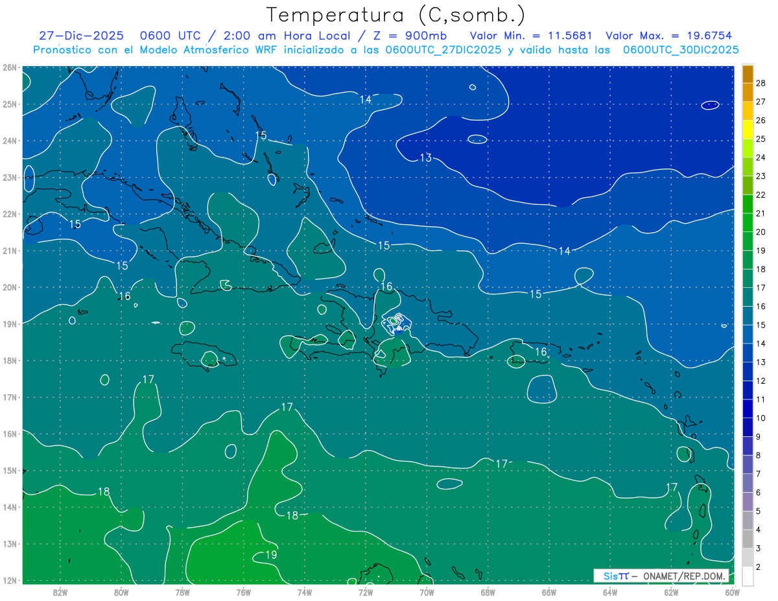Click the latitude axis label '14N'
778x601 pixels.
point(10,507)
